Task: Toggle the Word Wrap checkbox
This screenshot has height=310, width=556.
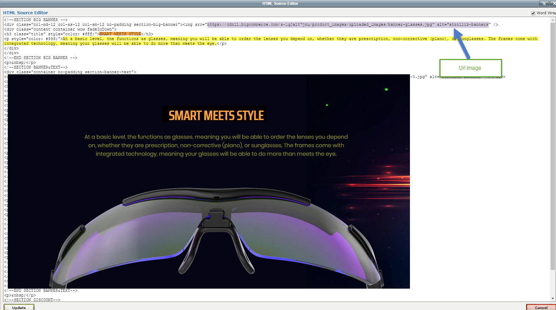Action: (x=533, y=13)
